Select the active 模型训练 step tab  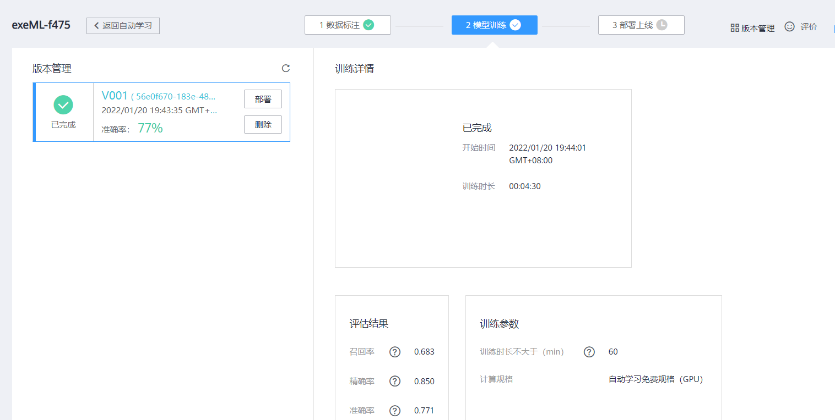[494, 25]
